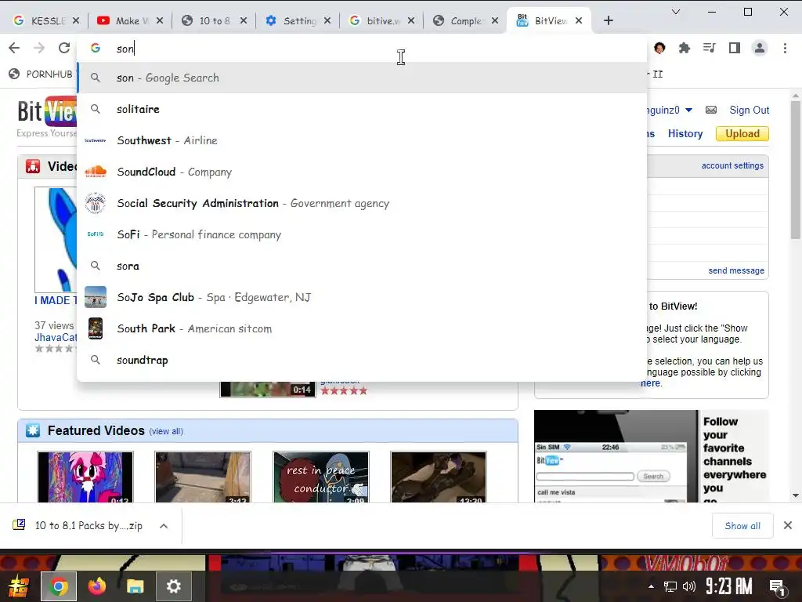Click the 9:23 AM taskbar clock
The height and width of the screenshot is (602, 802).
pyautogui.click(x=729, y=586)
